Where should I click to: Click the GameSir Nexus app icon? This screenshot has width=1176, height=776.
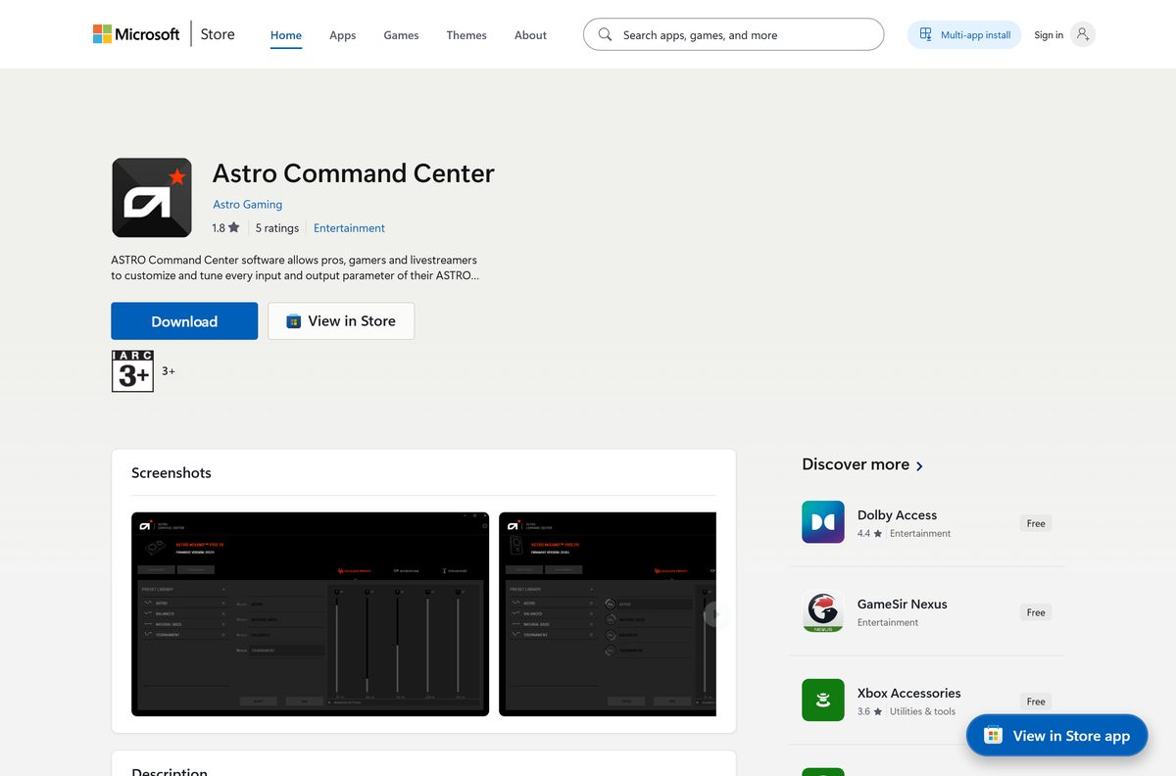(823, 611)
